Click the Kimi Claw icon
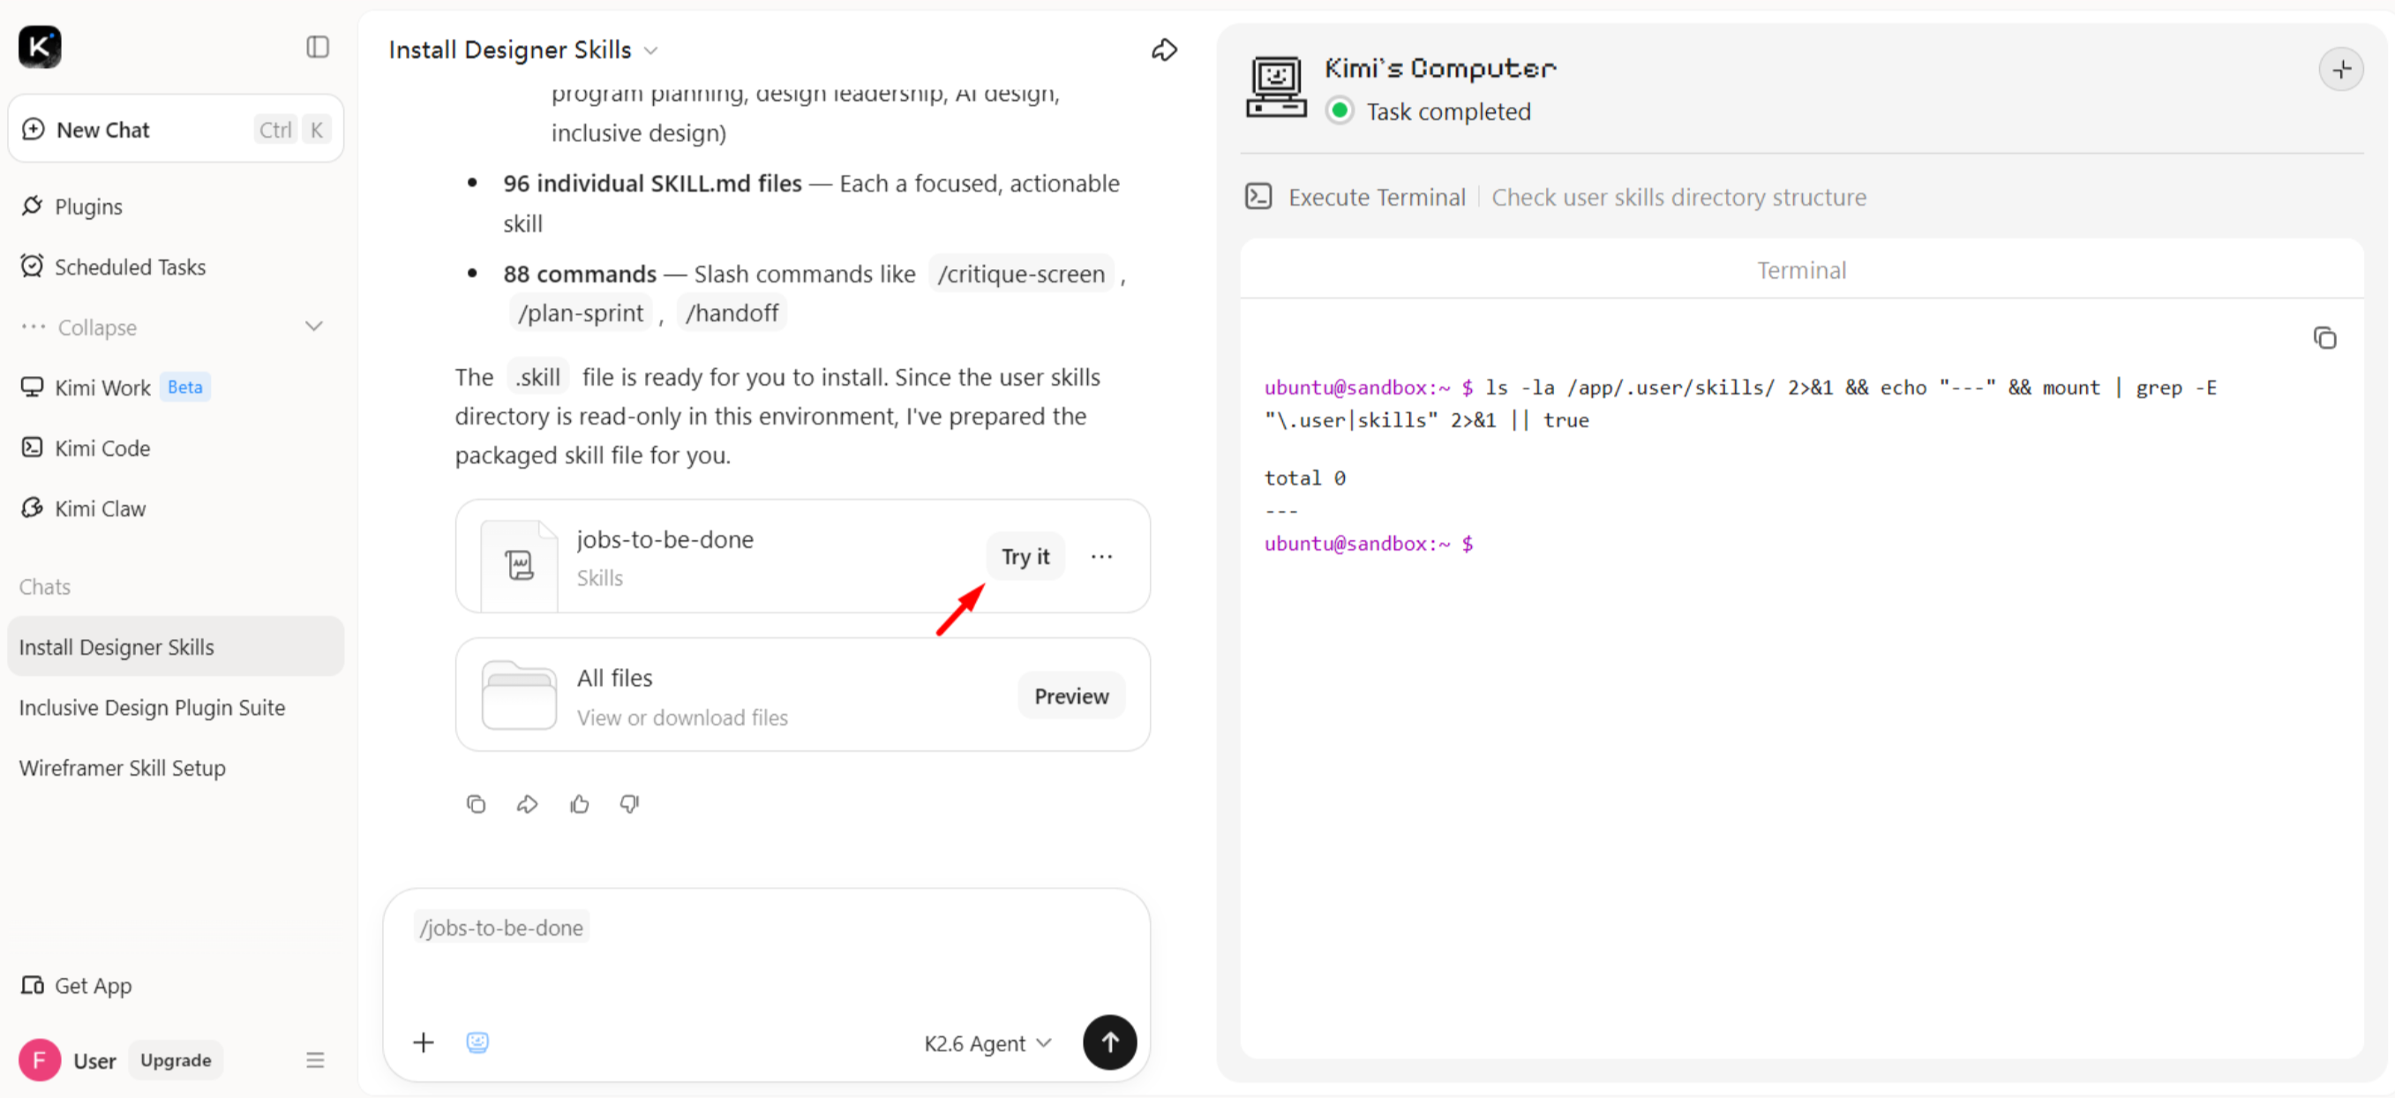 (33, 508)
